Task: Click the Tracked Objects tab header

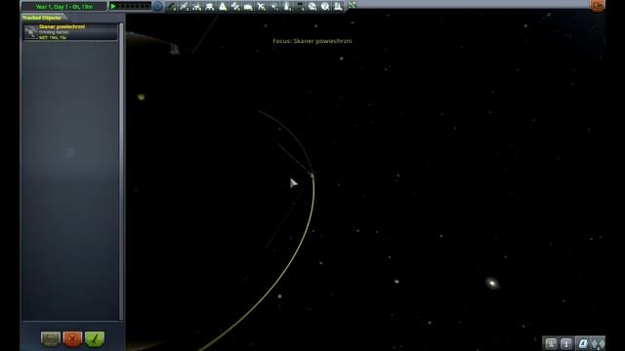Action: click(x=43, y=18)
